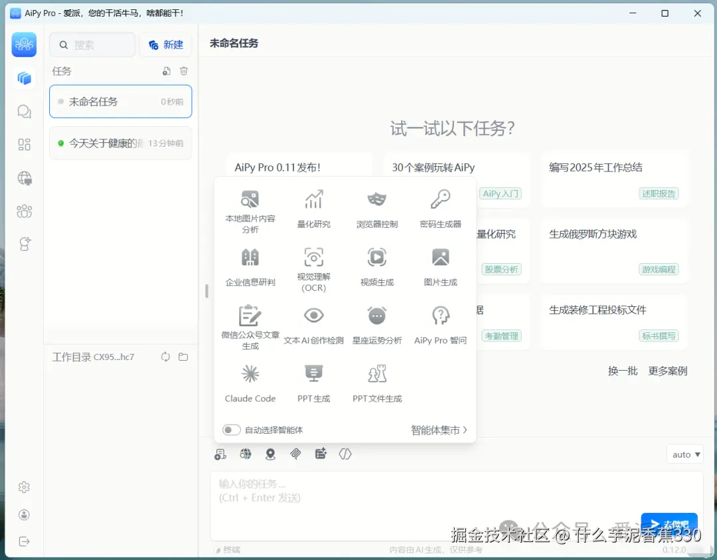The width and height of the screenshot is (717, 560).
Task: Click the globe web search toolbar icon
Action: 246,454
